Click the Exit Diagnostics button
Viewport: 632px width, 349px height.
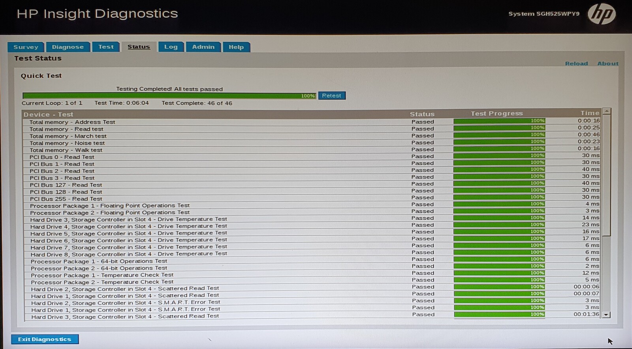tap(45, 339)
